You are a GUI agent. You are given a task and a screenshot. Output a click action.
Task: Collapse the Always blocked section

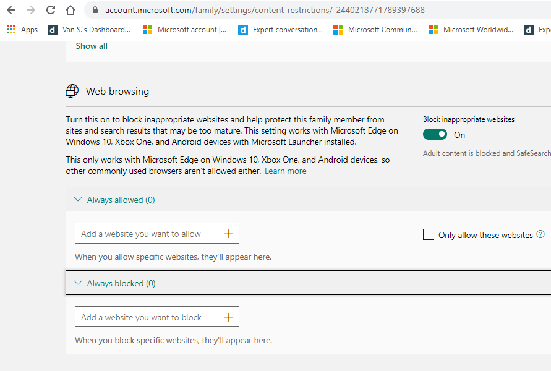(x=308, y=283)
